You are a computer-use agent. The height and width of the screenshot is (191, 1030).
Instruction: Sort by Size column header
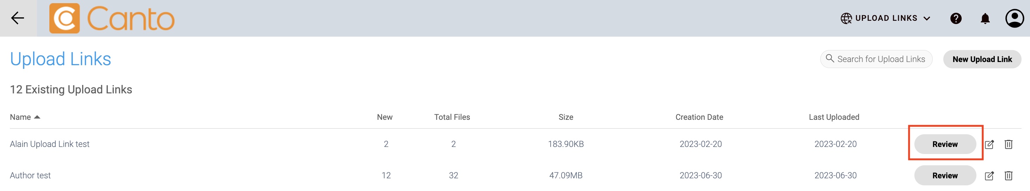565,117
